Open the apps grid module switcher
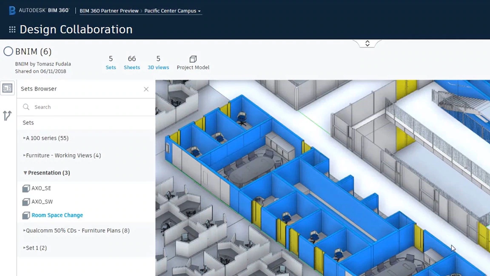This screenshot has height=276, width=490. tap(12, 29)
